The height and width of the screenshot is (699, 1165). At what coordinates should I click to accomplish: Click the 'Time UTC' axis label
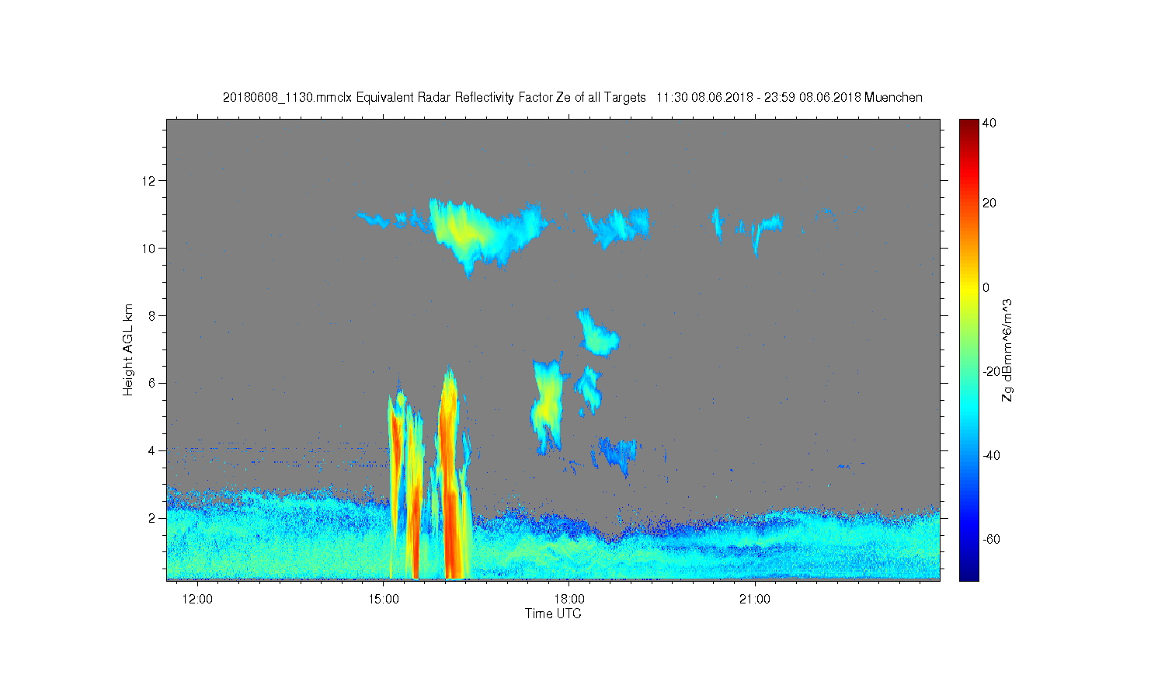[x=553, y=614]
